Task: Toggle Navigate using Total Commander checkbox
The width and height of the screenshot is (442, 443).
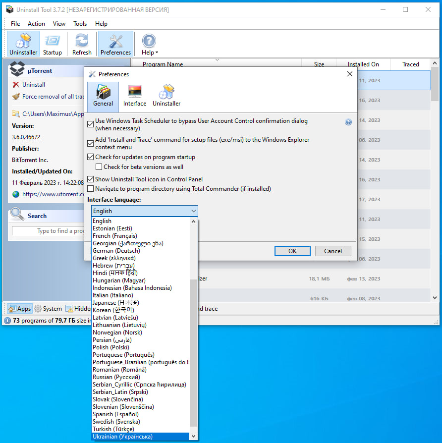Action: [91, 189]
